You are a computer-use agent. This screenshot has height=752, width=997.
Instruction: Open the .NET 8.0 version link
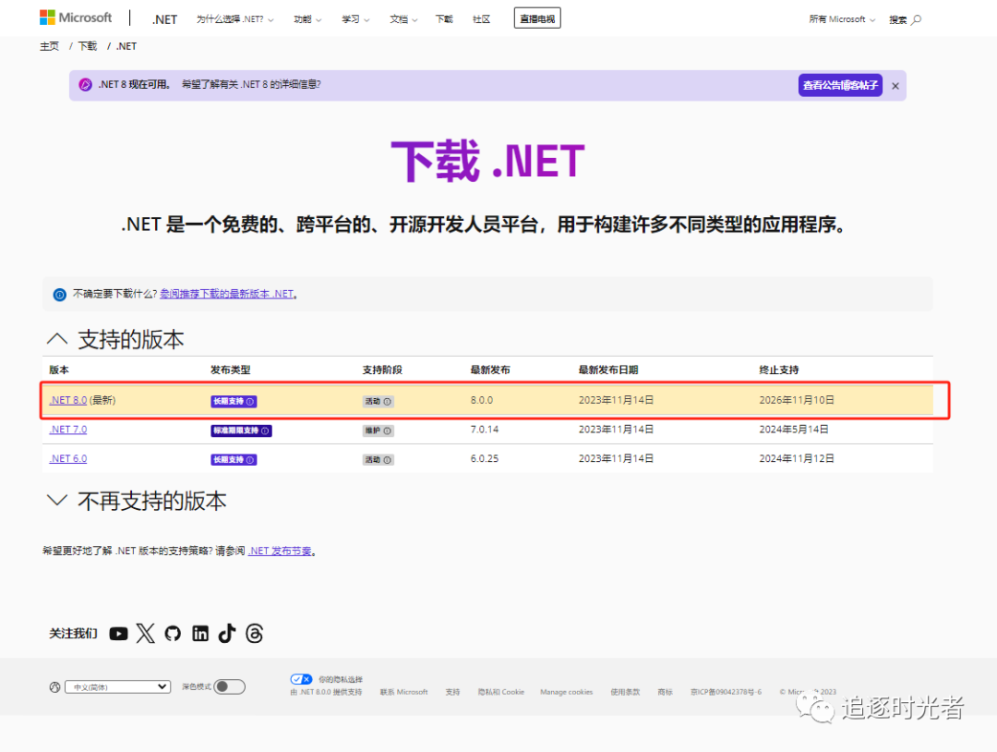[x=67, y=400]
